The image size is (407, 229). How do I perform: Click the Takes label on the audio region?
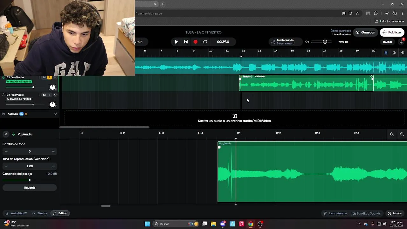click(246, 77)
